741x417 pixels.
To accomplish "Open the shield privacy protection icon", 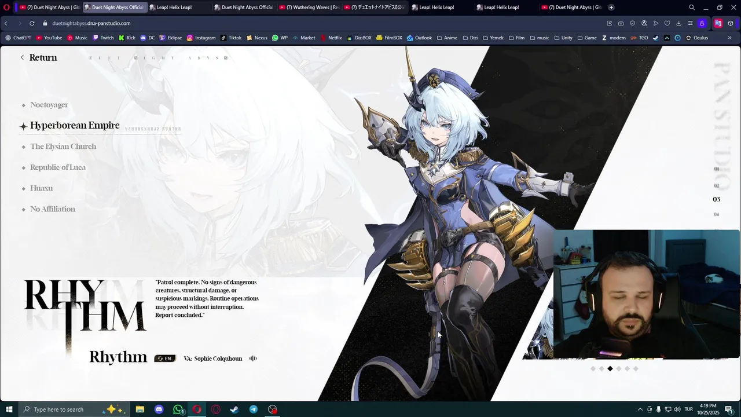I will [x=632, y=23].
